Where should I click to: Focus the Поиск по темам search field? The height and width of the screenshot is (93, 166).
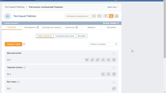103,44
